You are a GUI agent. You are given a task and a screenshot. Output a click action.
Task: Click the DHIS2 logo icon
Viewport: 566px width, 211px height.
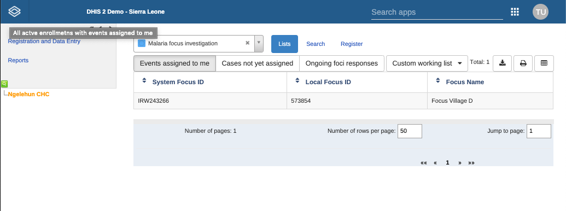pos(14,11)
